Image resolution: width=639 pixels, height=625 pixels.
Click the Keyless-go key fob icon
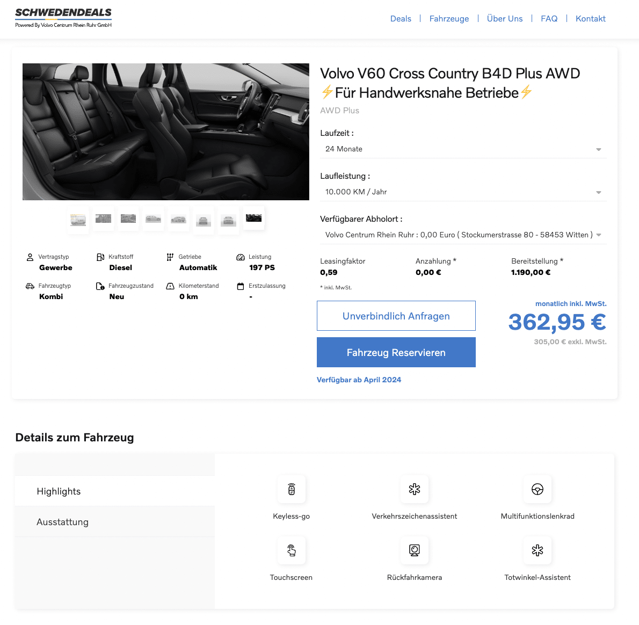[292, 489]
